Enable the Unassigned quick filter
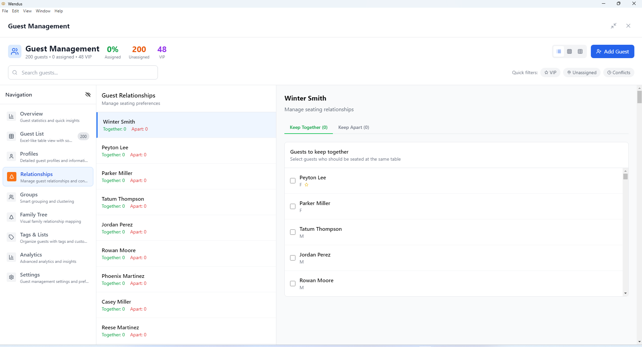The height and width of the screenshot is (347, 642). [581, 72]
